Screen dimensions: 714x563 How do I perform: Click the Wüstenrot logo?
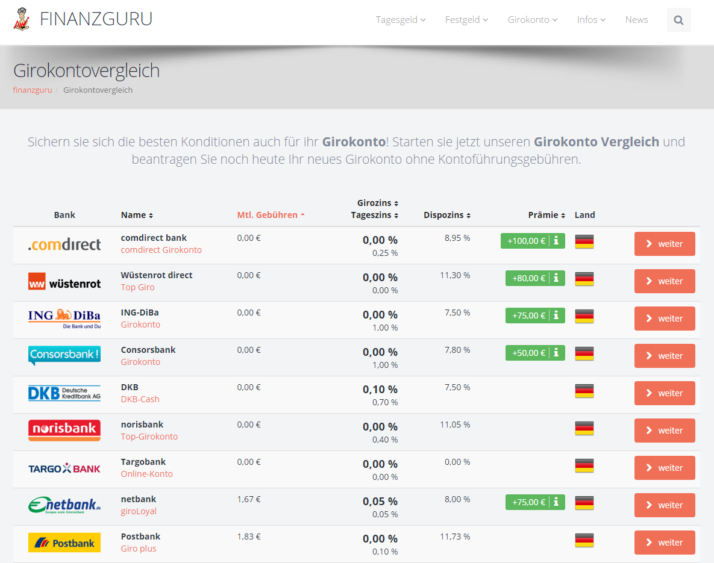(64, 281)
